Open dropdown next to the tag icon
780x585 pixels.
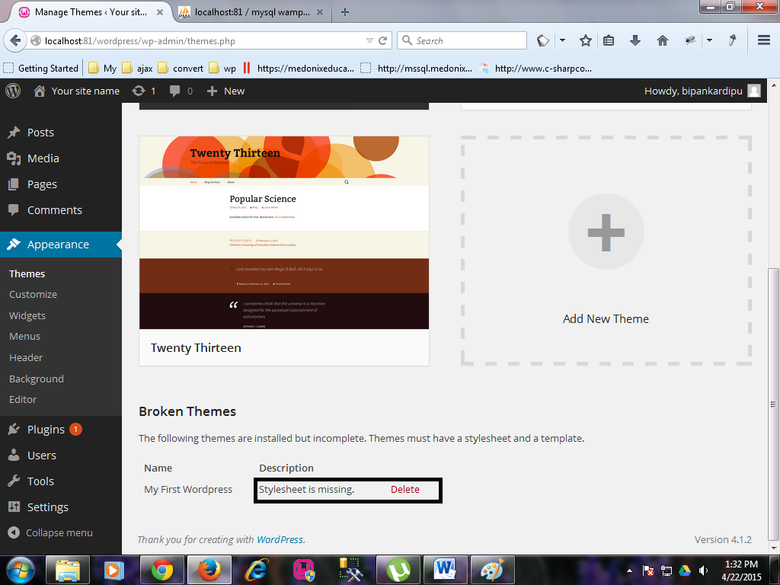(563, 40)
